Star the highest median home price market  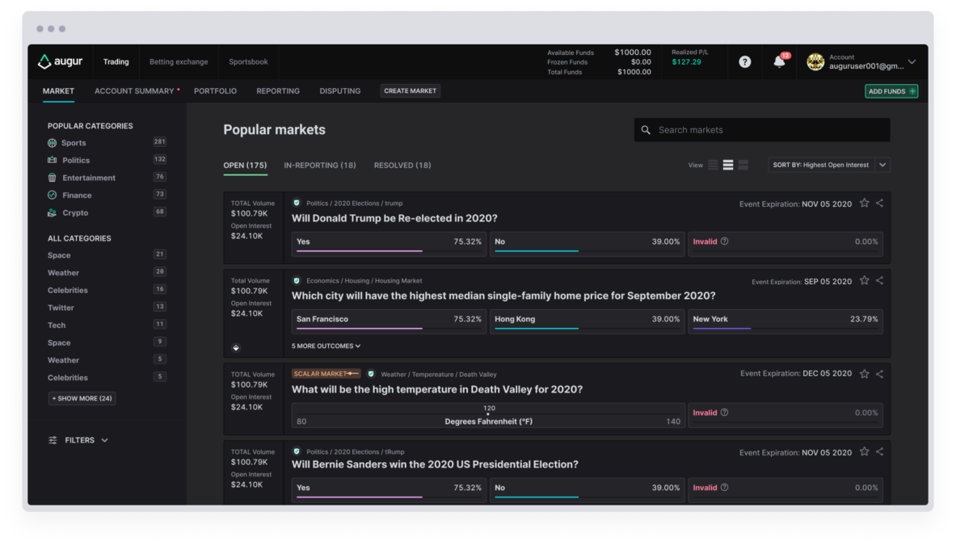click(x=864, y=281)
